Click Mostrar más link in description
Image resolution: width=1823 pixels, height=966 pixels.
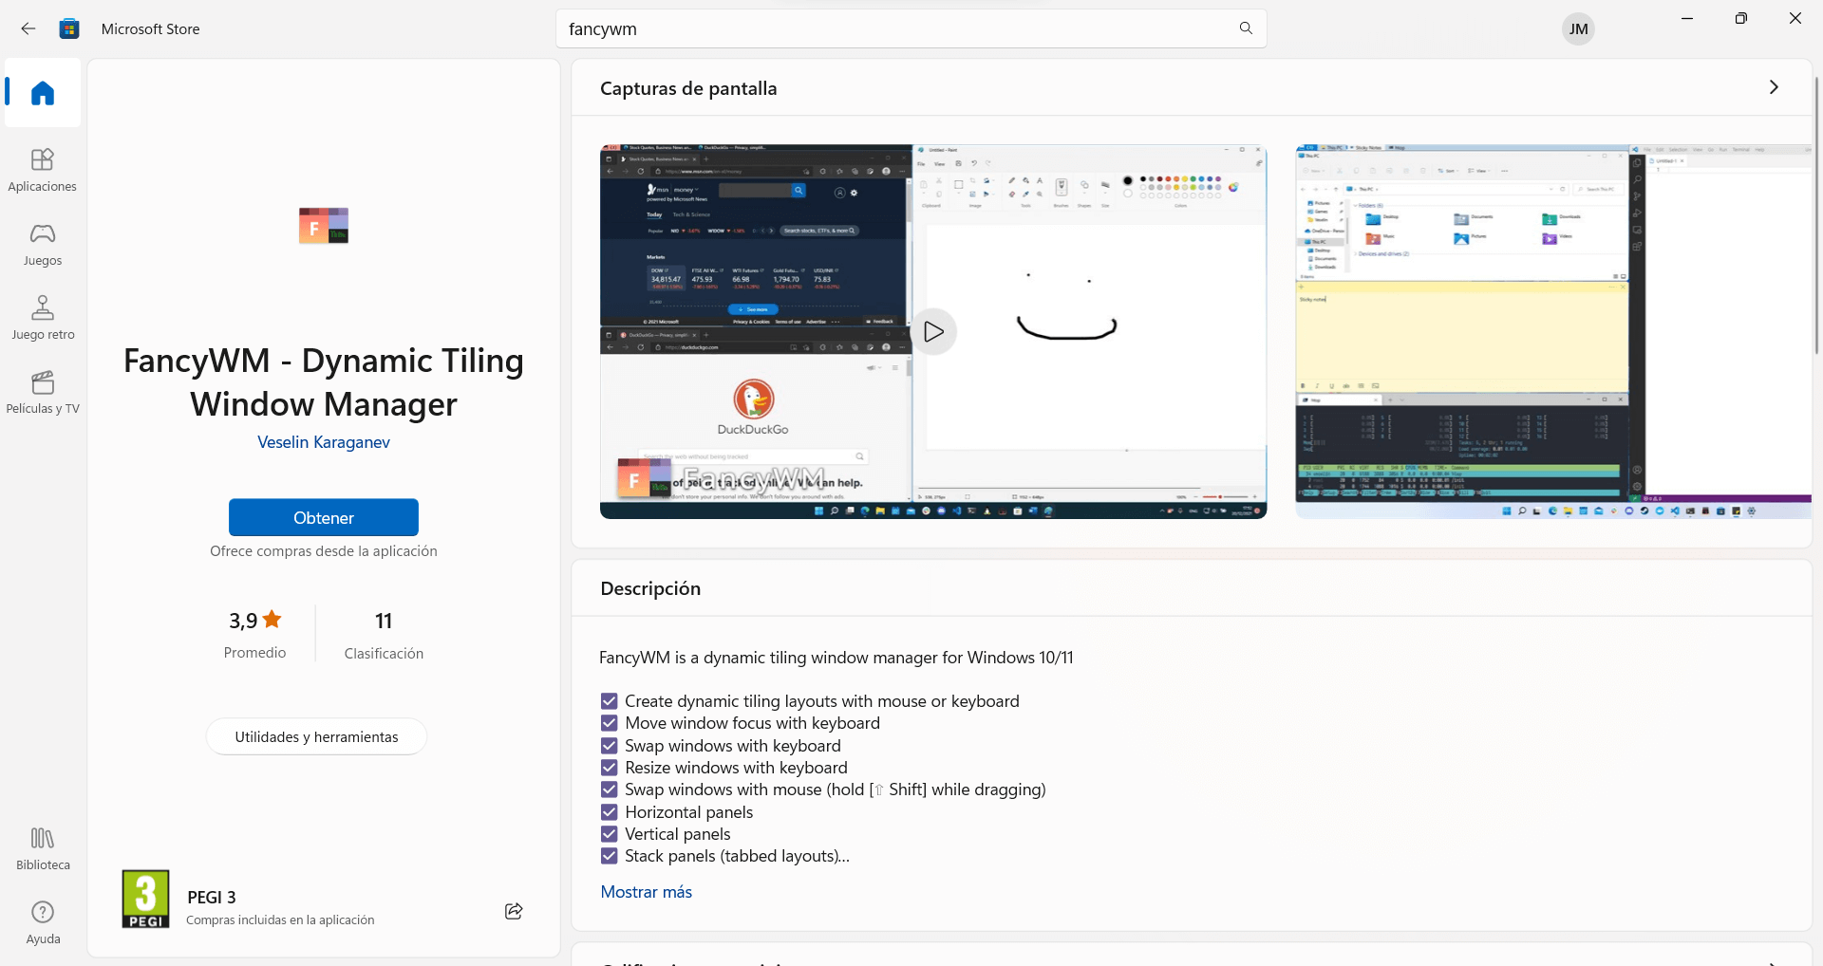(647, 892)
